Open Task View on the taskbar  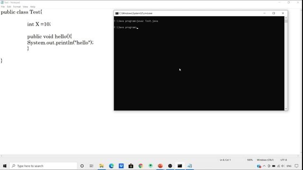click(x=91, y=166)
